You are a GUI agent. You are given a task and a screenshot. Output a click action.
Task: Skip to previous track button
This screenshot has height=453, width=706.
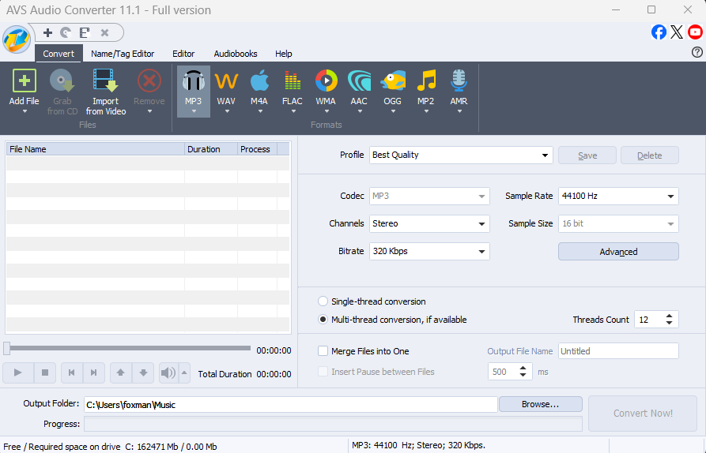pos(72,373)
